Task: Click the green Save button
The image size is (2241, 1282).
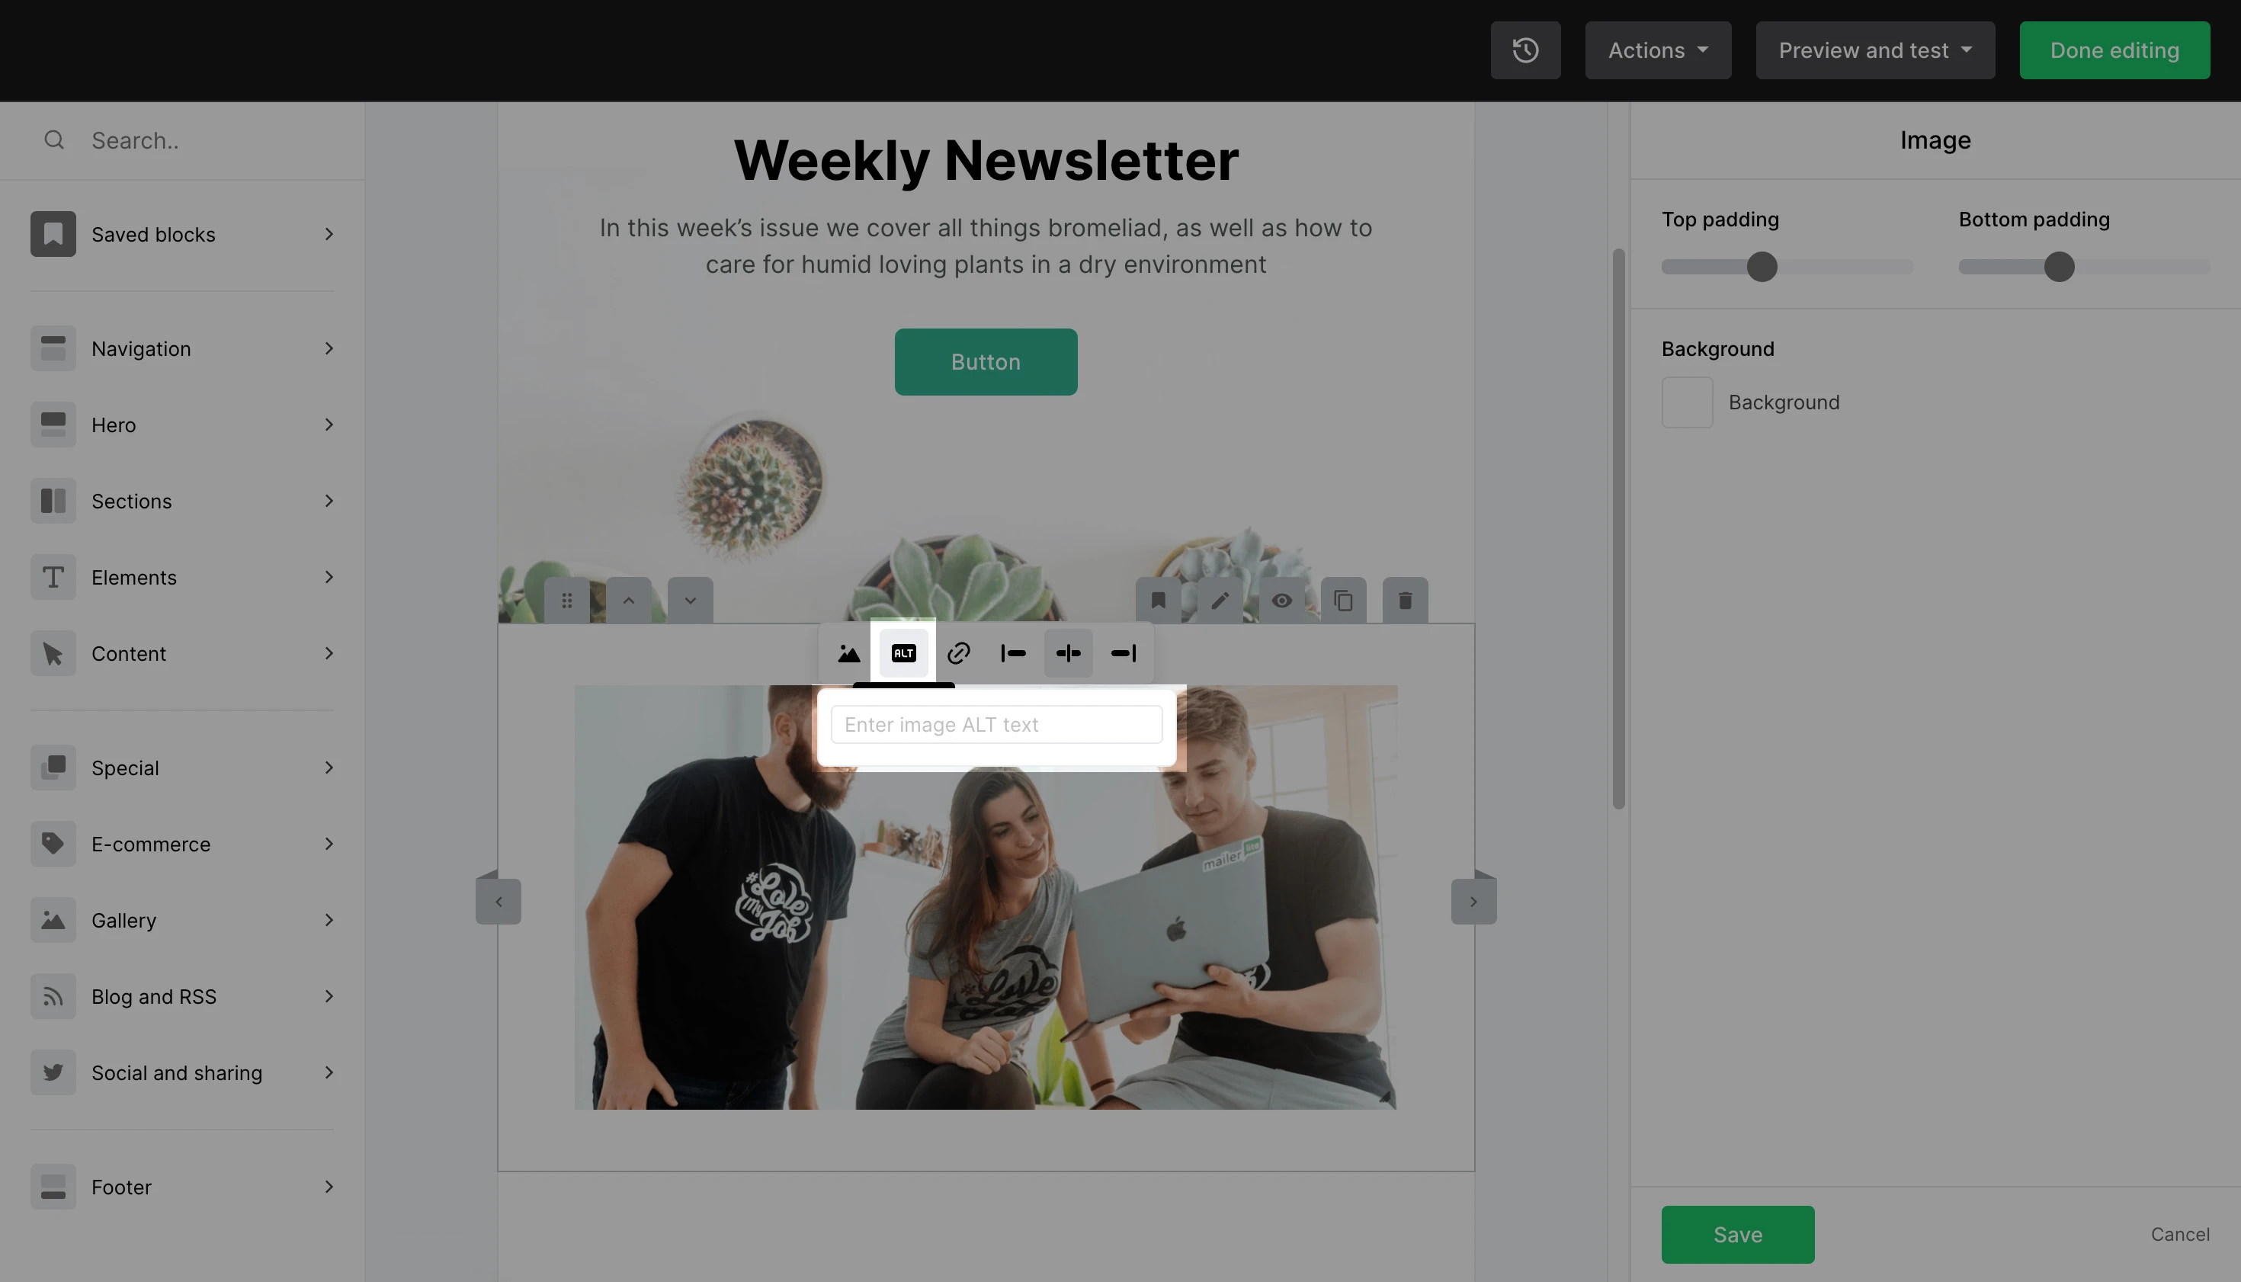Action: pos(1737,1235)
